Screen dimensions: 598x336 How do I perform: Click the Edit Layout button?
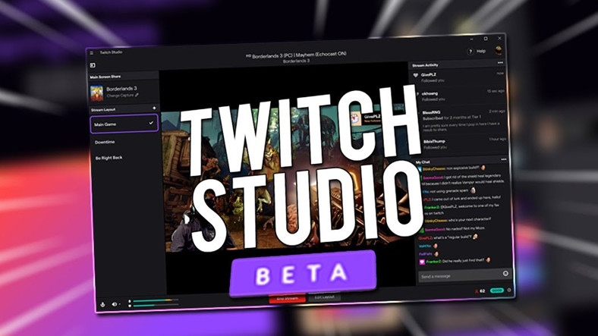[324, 297]
